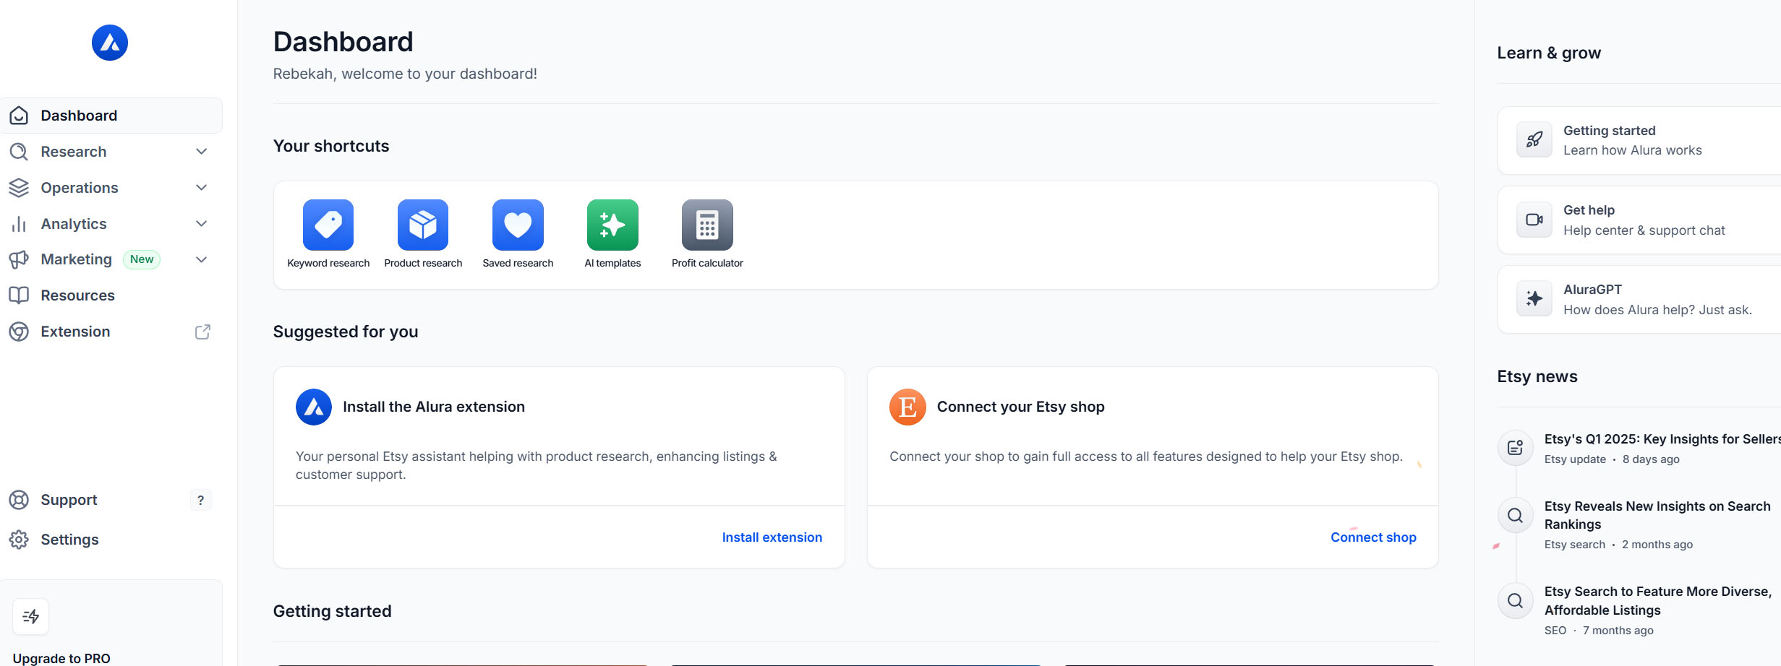This screenshot has width=1781, height=666.
Task: Click the Dashboard home icon in sidebar
Action: click(x=19, y=116)
